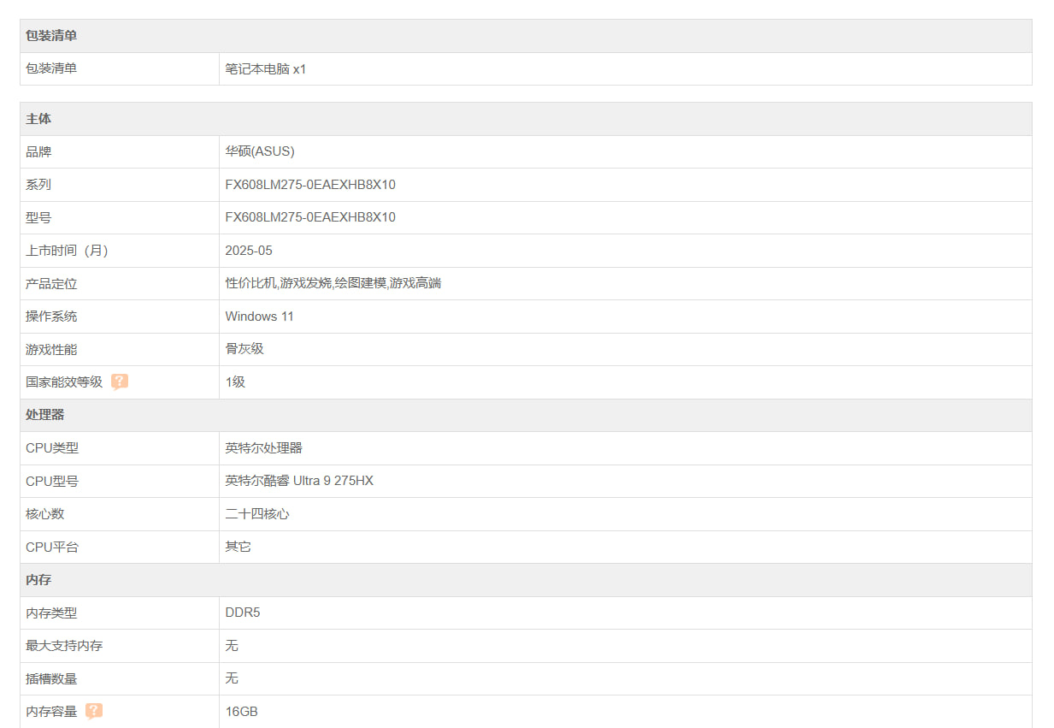Click the release date value 2025-05

point(249,251)
